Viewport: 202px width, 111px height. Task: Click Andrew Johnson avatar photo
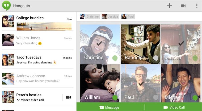[x=8, y=79]
